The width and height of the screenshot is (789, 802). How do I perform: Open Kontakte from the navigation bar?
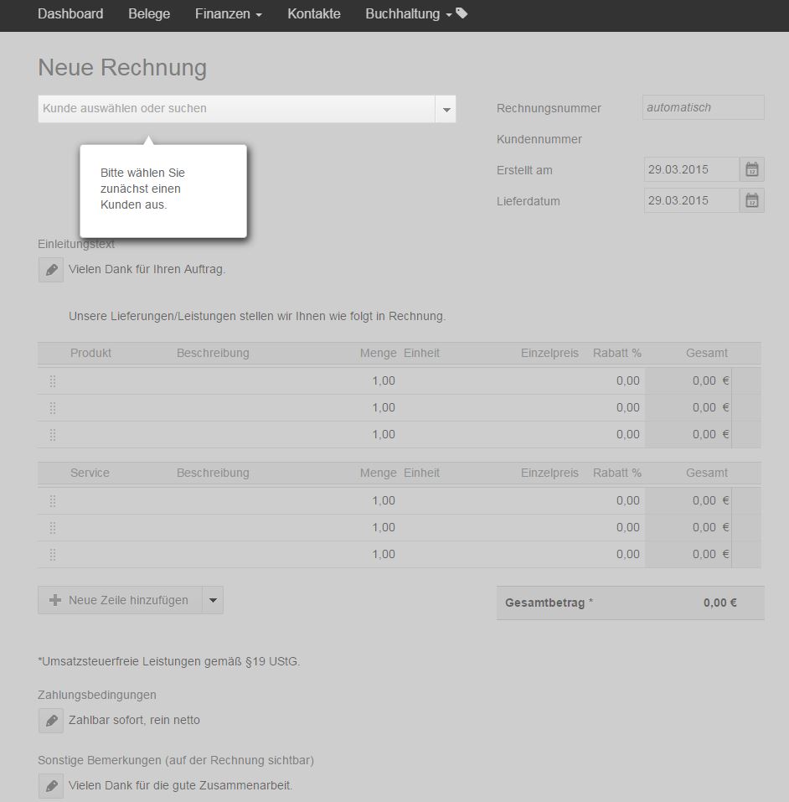click(313, 14)
